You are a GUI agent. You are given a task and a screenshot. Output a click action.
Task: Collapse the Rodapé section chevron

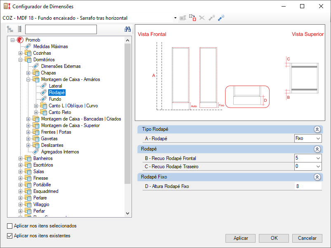click(x=317, y=149)
